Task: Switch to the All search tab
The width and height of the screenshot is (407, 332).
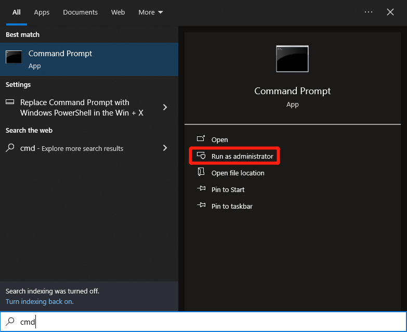Action: 16,12
